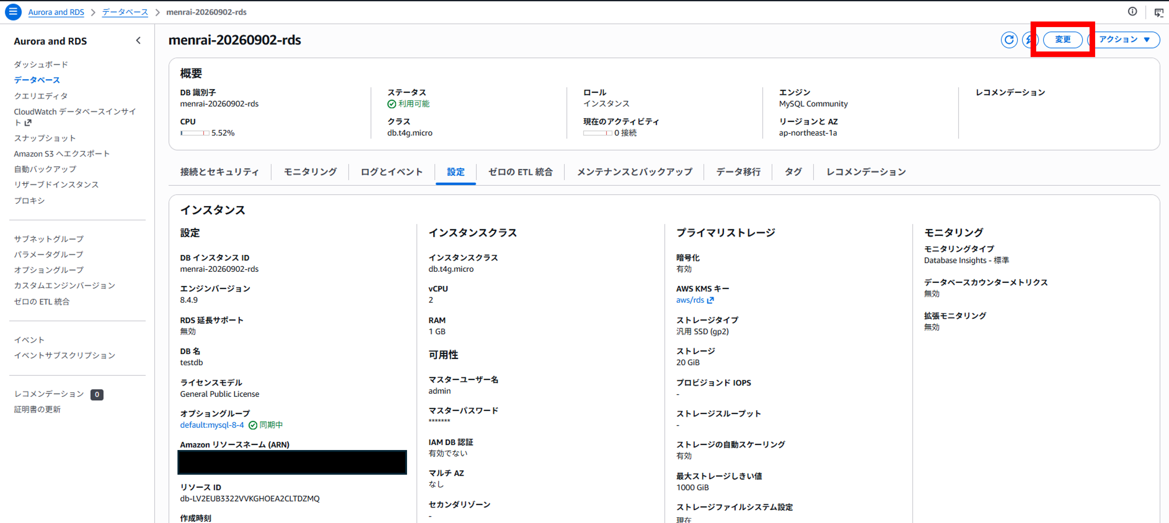This screenshot has width=1169, height=523.
Task: Switch to メンテナンスとバックアップ tab
Action: pyautogui.click(x=634, y=172)
